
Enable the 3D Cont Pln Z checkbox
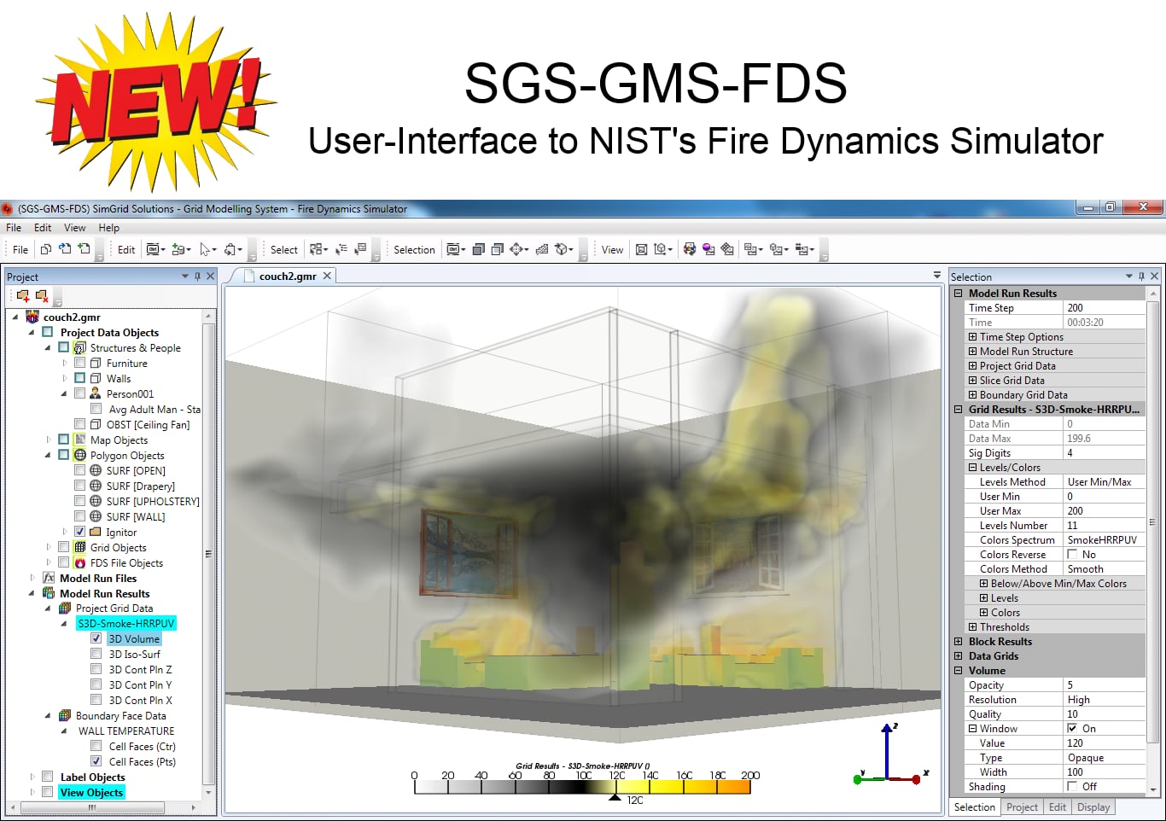[96, 669]
